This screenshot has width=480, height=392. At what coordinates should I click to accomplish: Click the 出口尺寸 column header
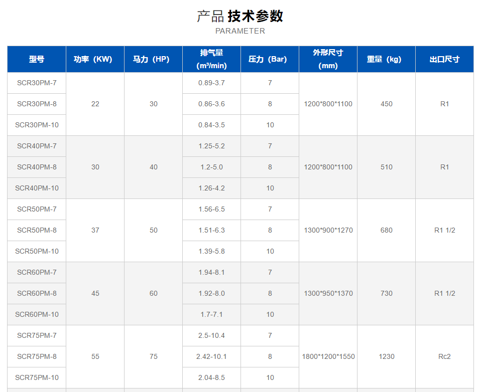click(444, 59)
